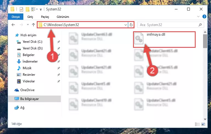Switch to the Large icons view layout
Viewport: 211px width, 134px height.
203,124
